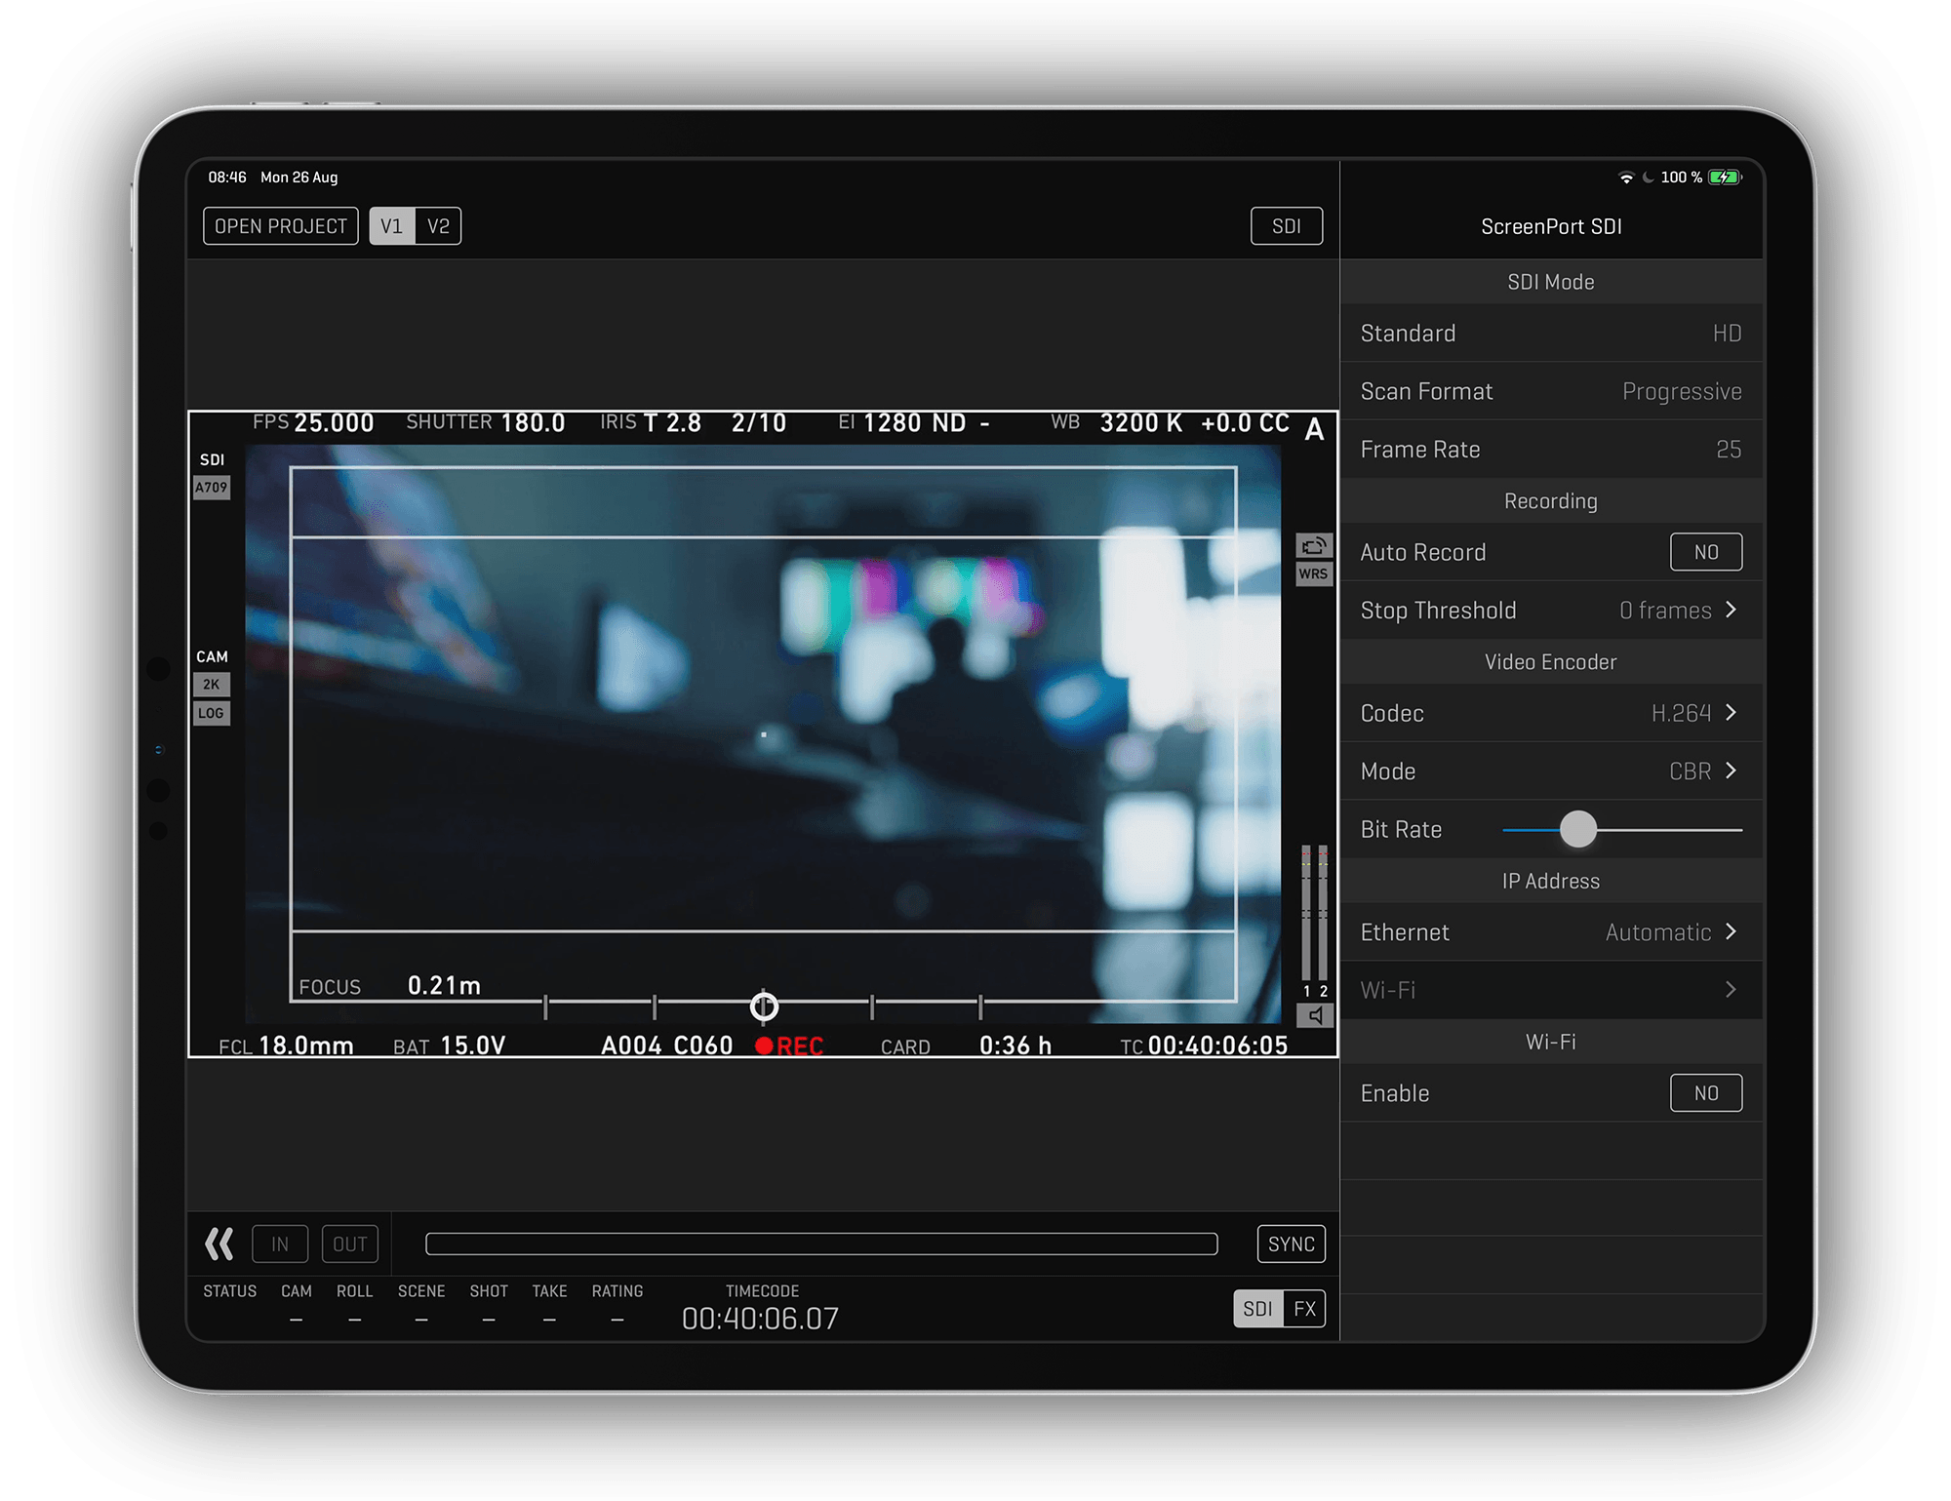
Task: Enable Wi-Fi toggle currently set NO
Action: [1703, 1092]
